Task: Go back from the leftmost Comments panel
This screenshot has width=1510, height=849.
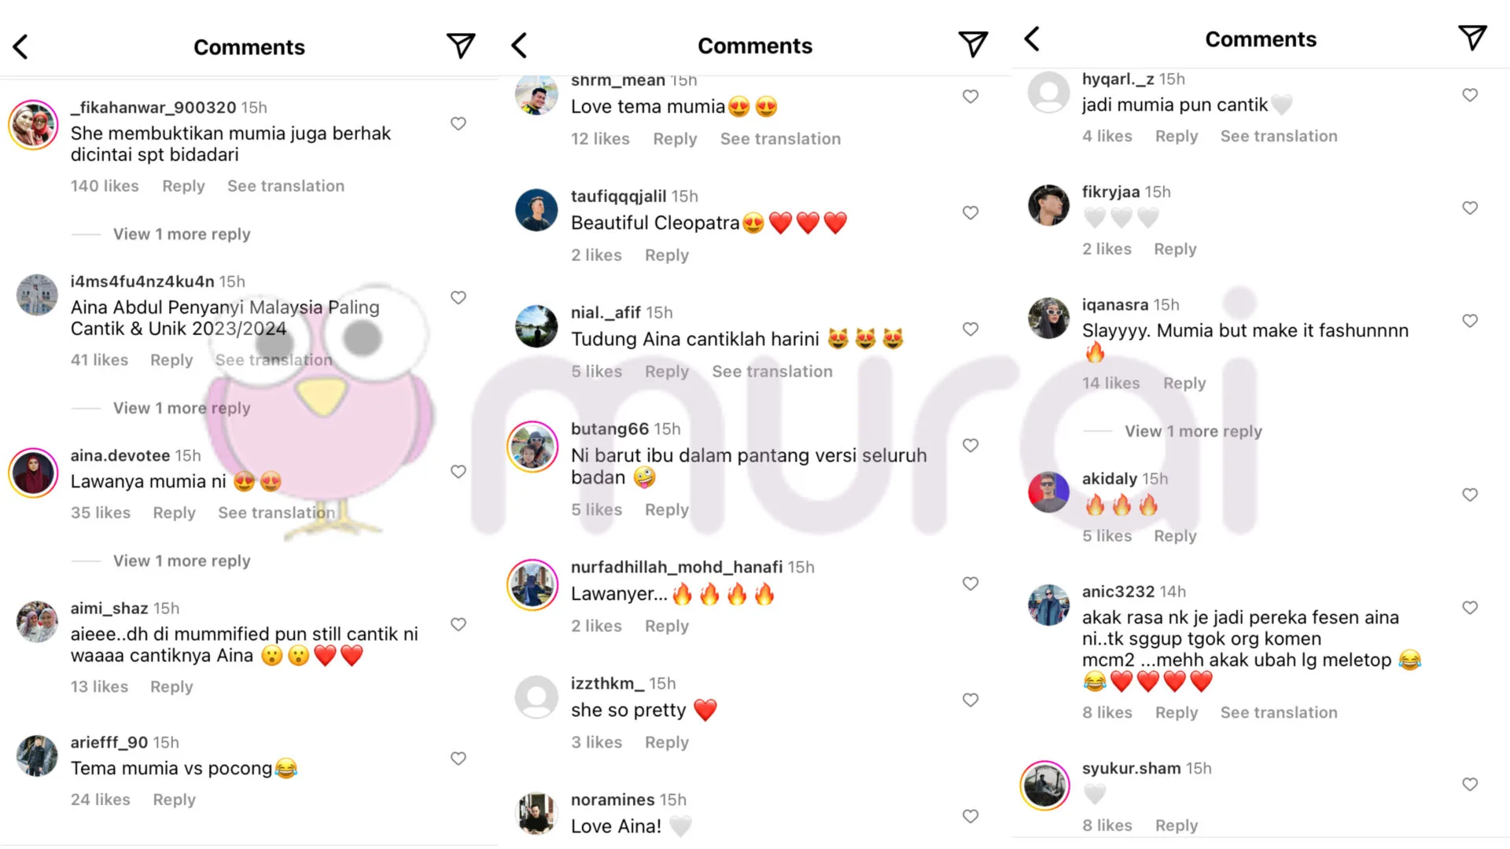Action: pos(21,47)
